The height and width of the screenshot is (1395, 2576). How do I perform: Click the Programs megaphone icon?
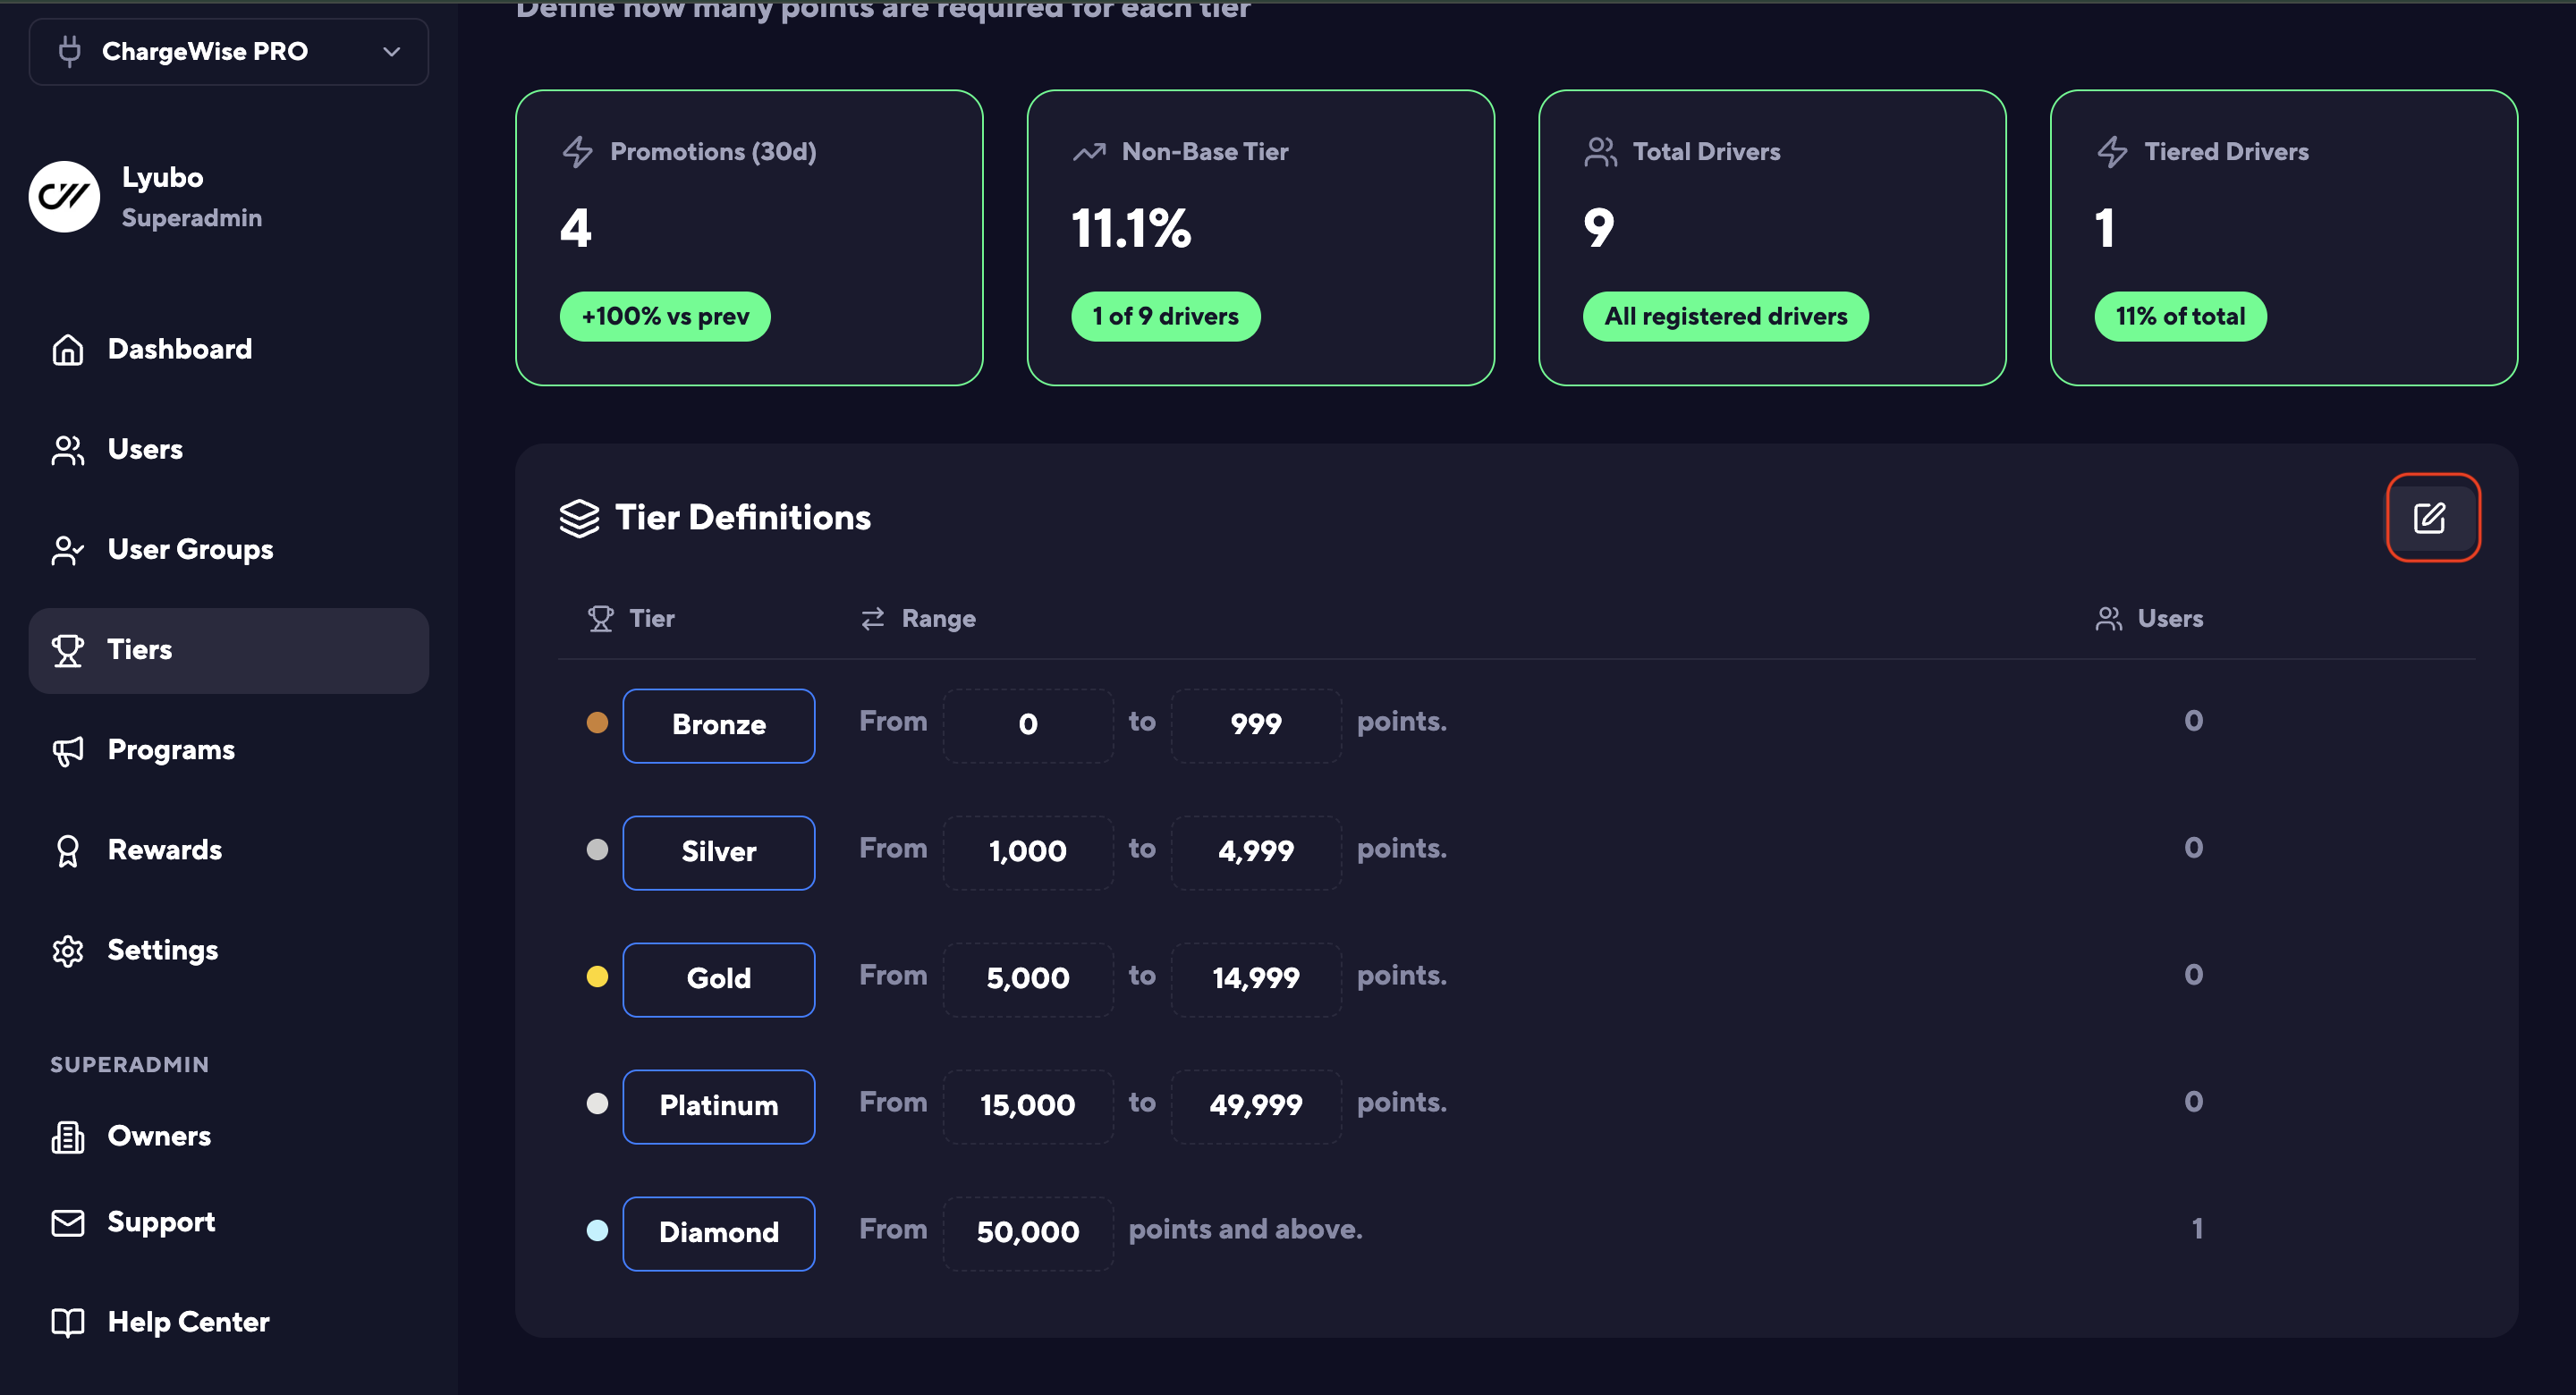click(68, 750)
